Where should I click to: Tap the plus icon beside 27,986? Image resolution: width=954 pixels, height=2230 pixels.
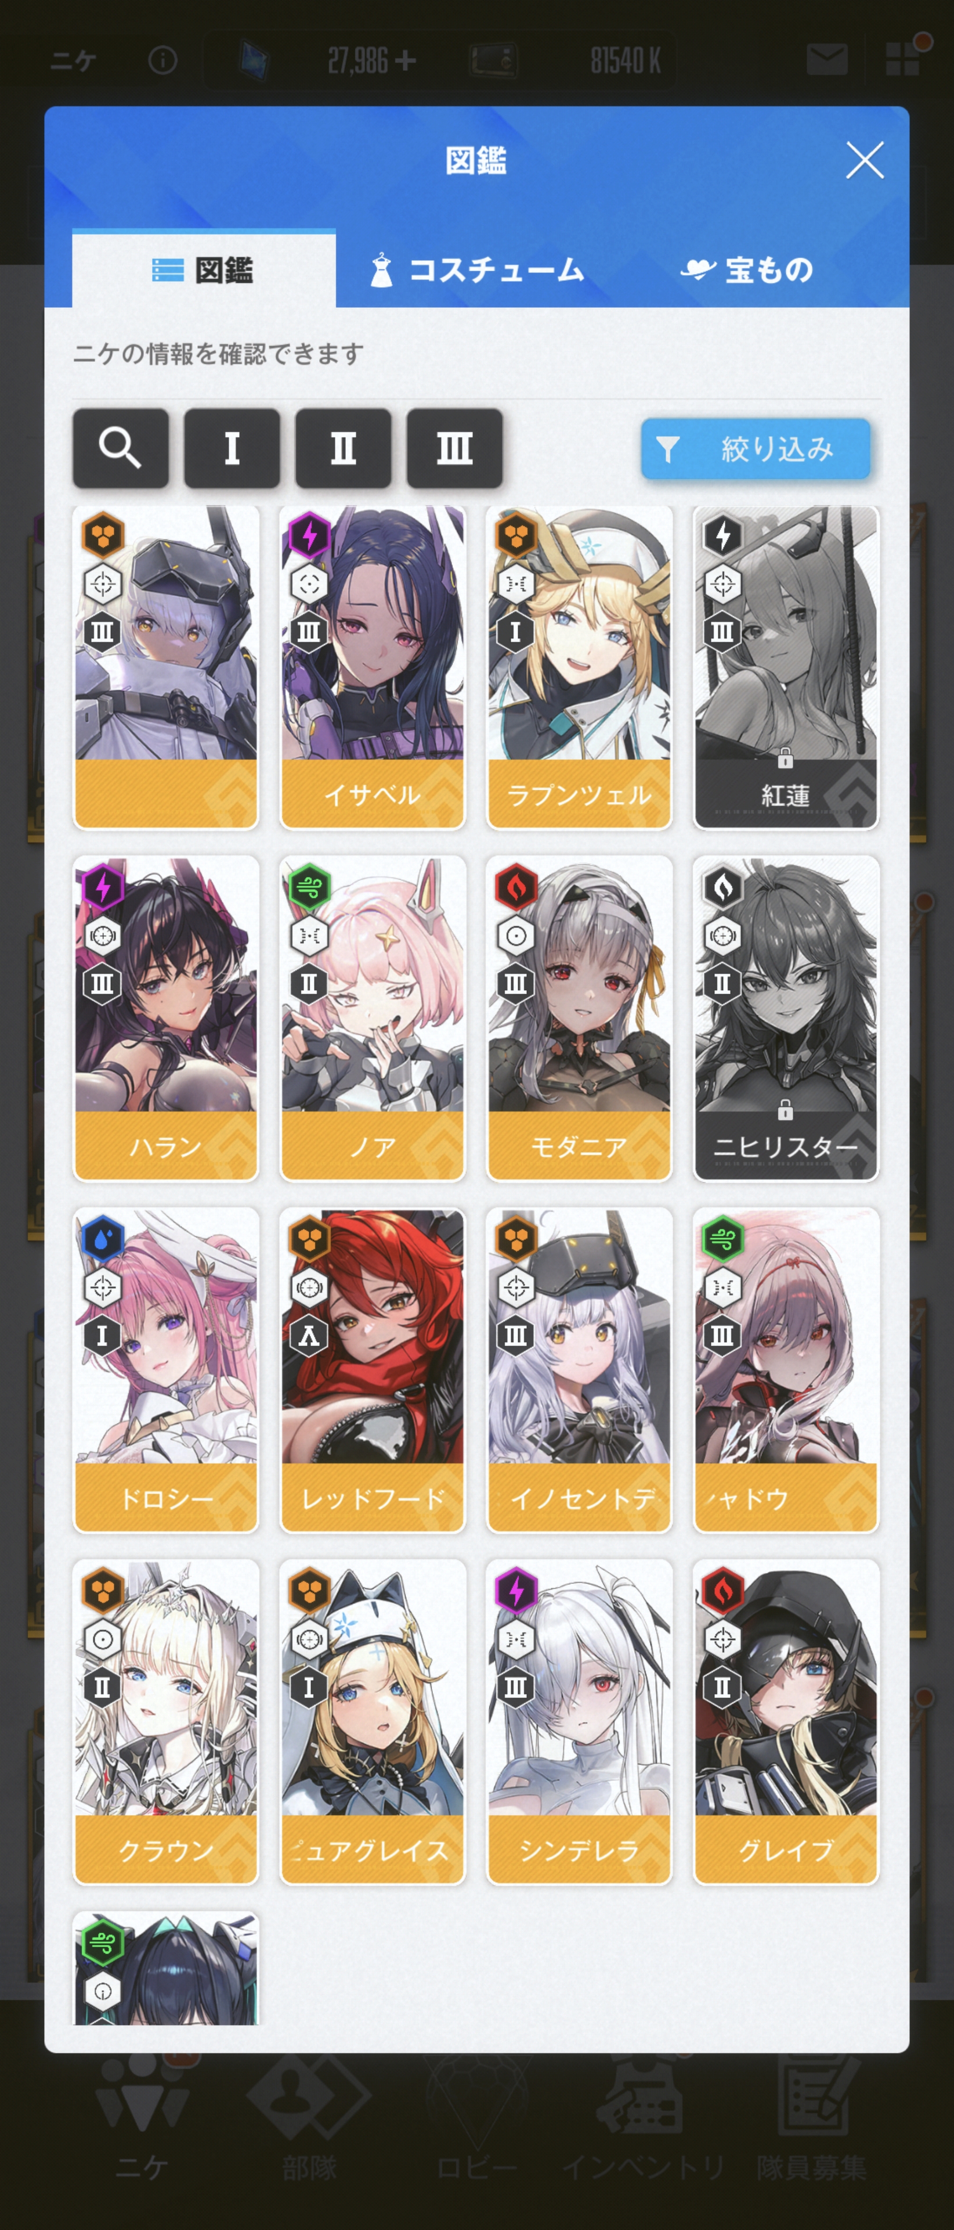[405, 60]
